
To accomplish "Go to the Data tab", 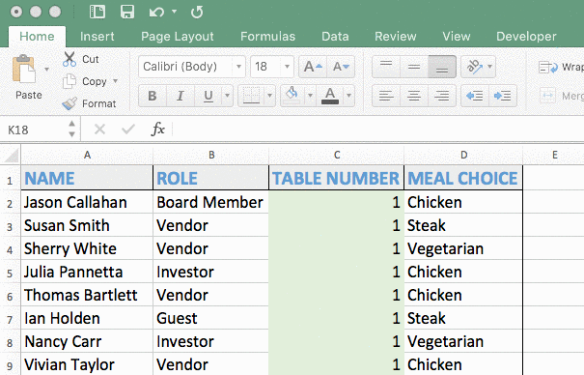I will (x=335, y=36).
